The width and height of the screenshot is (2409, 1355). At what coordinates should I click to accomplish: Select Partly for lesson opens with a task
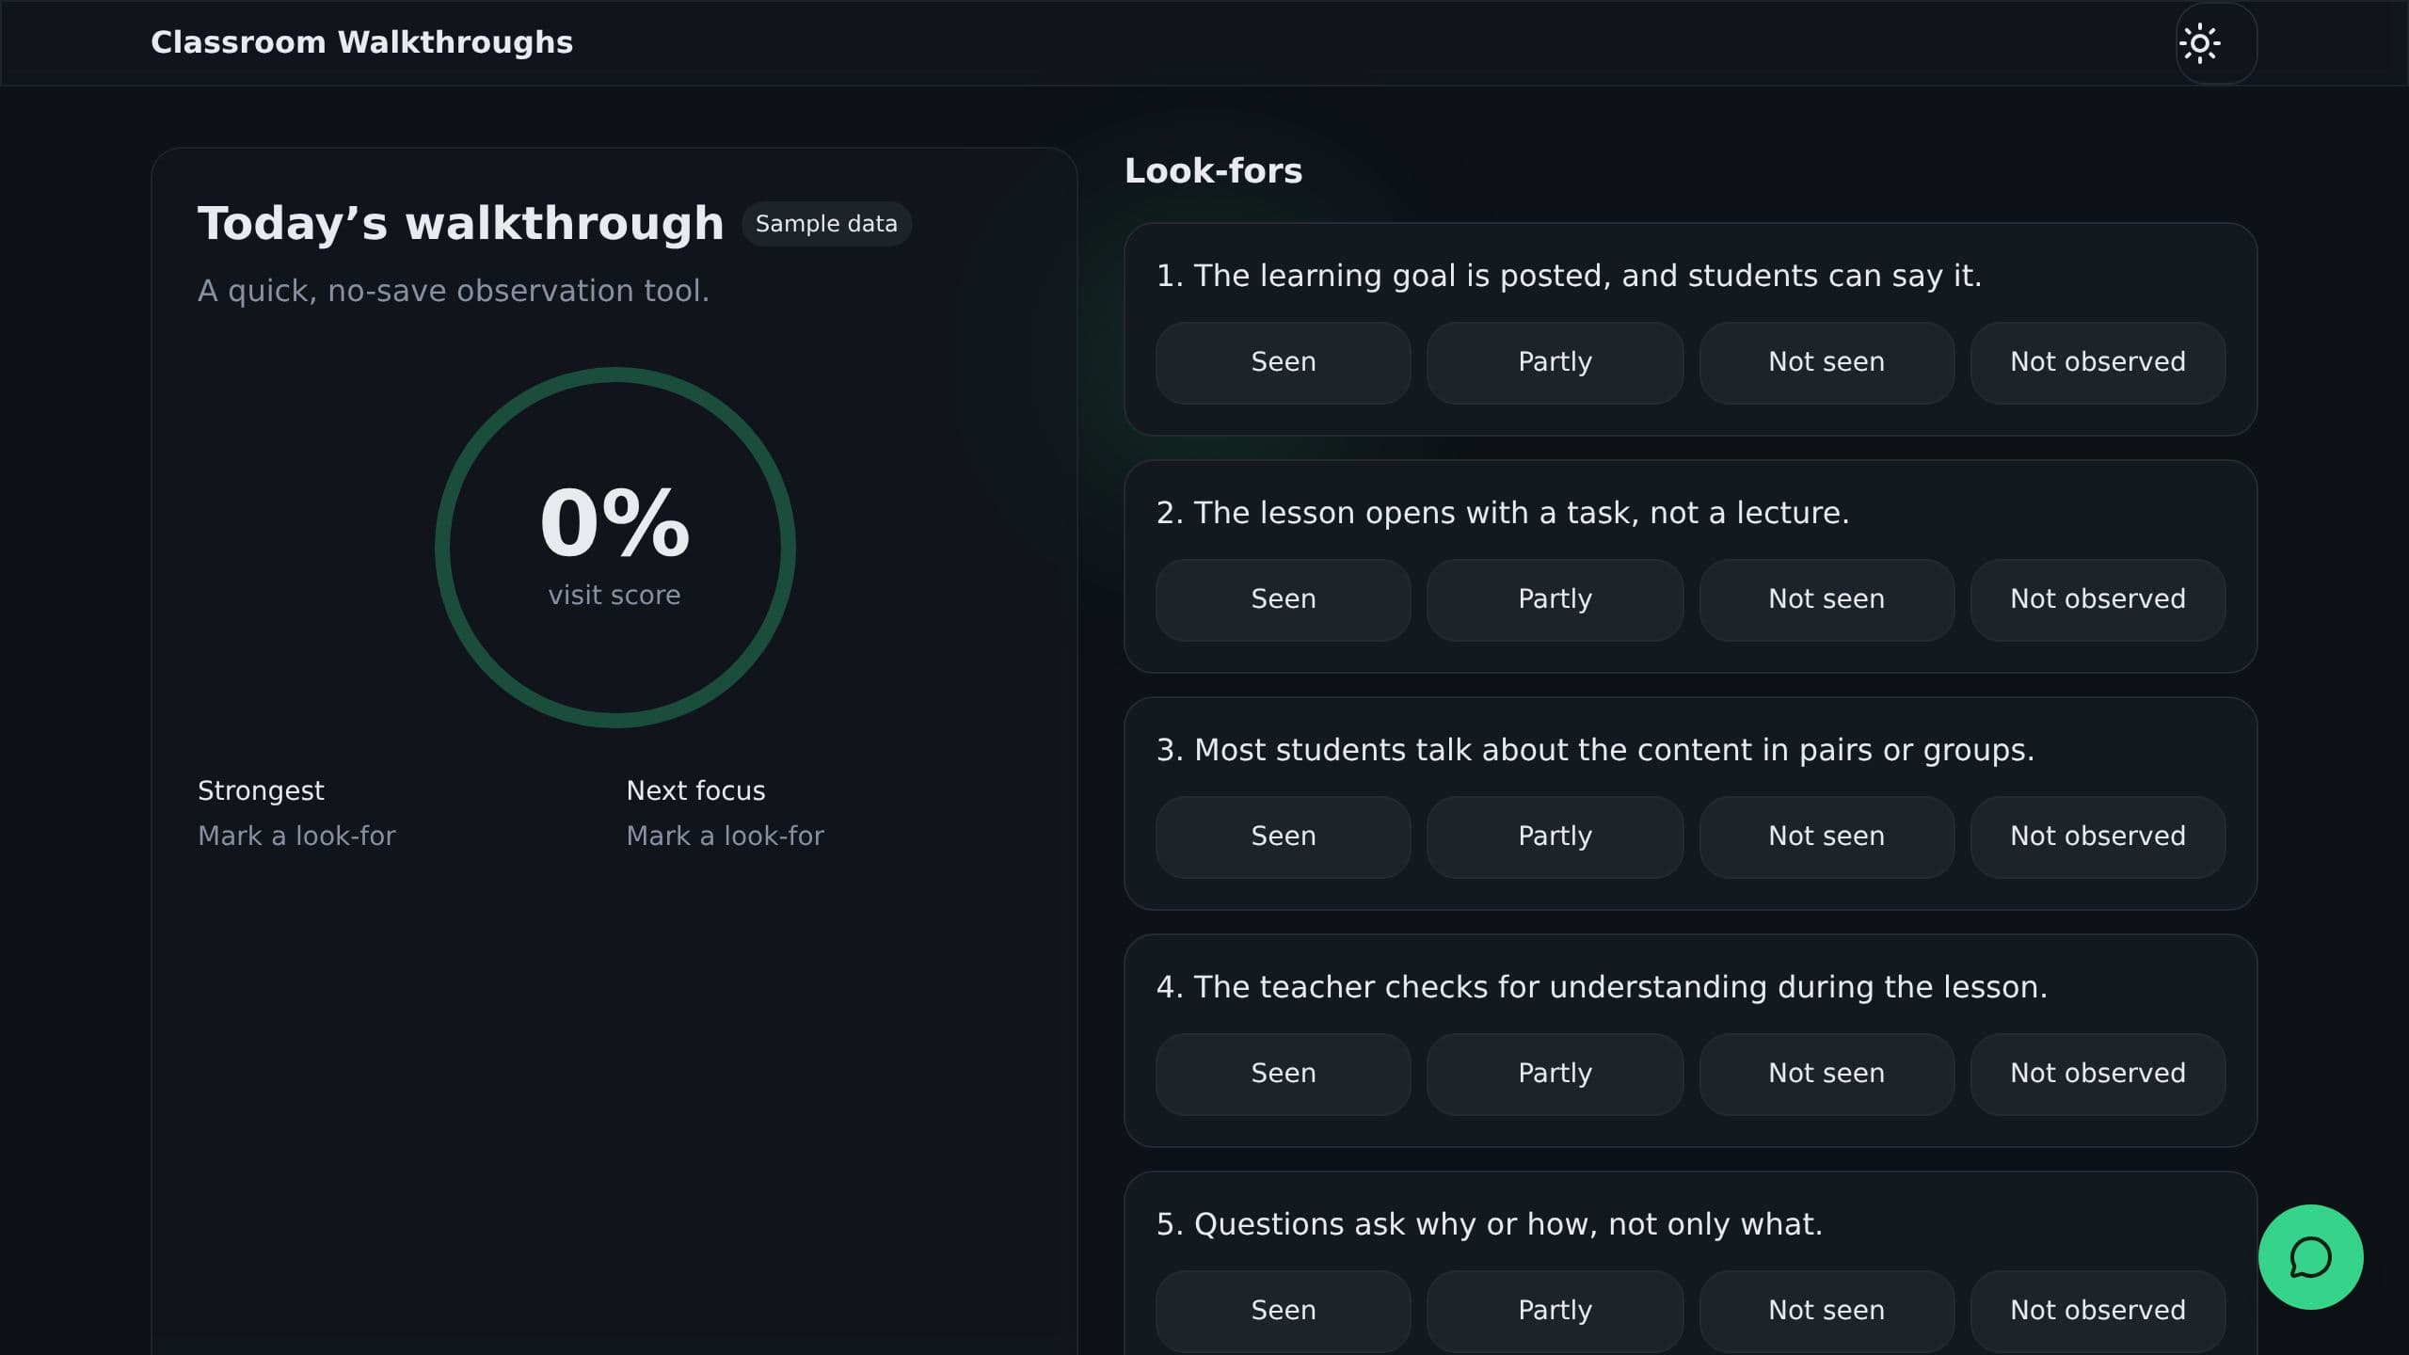pyautogui.click(x=1555, y=599)
